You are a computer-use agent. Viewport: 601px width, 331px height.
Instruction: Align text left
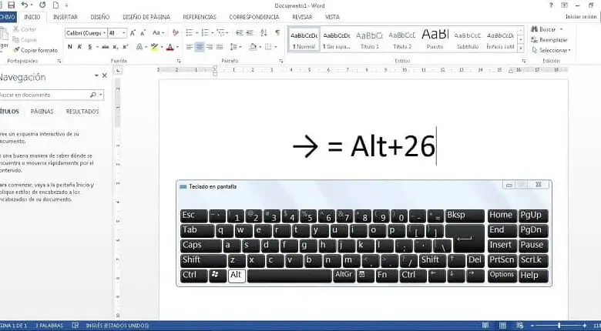point(190,47)
